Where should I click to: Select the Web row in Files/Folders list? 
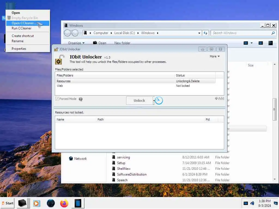click(x=135, y=86)
